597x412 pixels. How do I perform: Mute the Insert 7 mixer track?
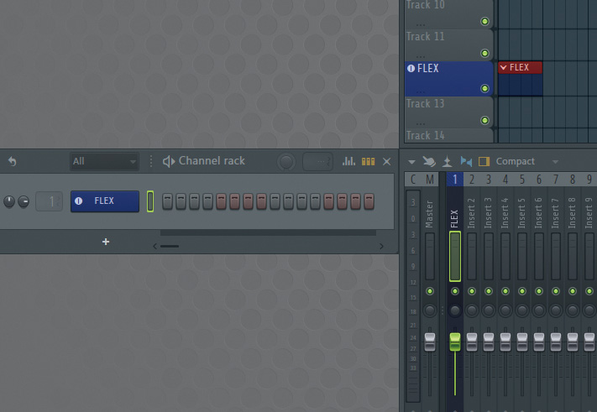556,291
